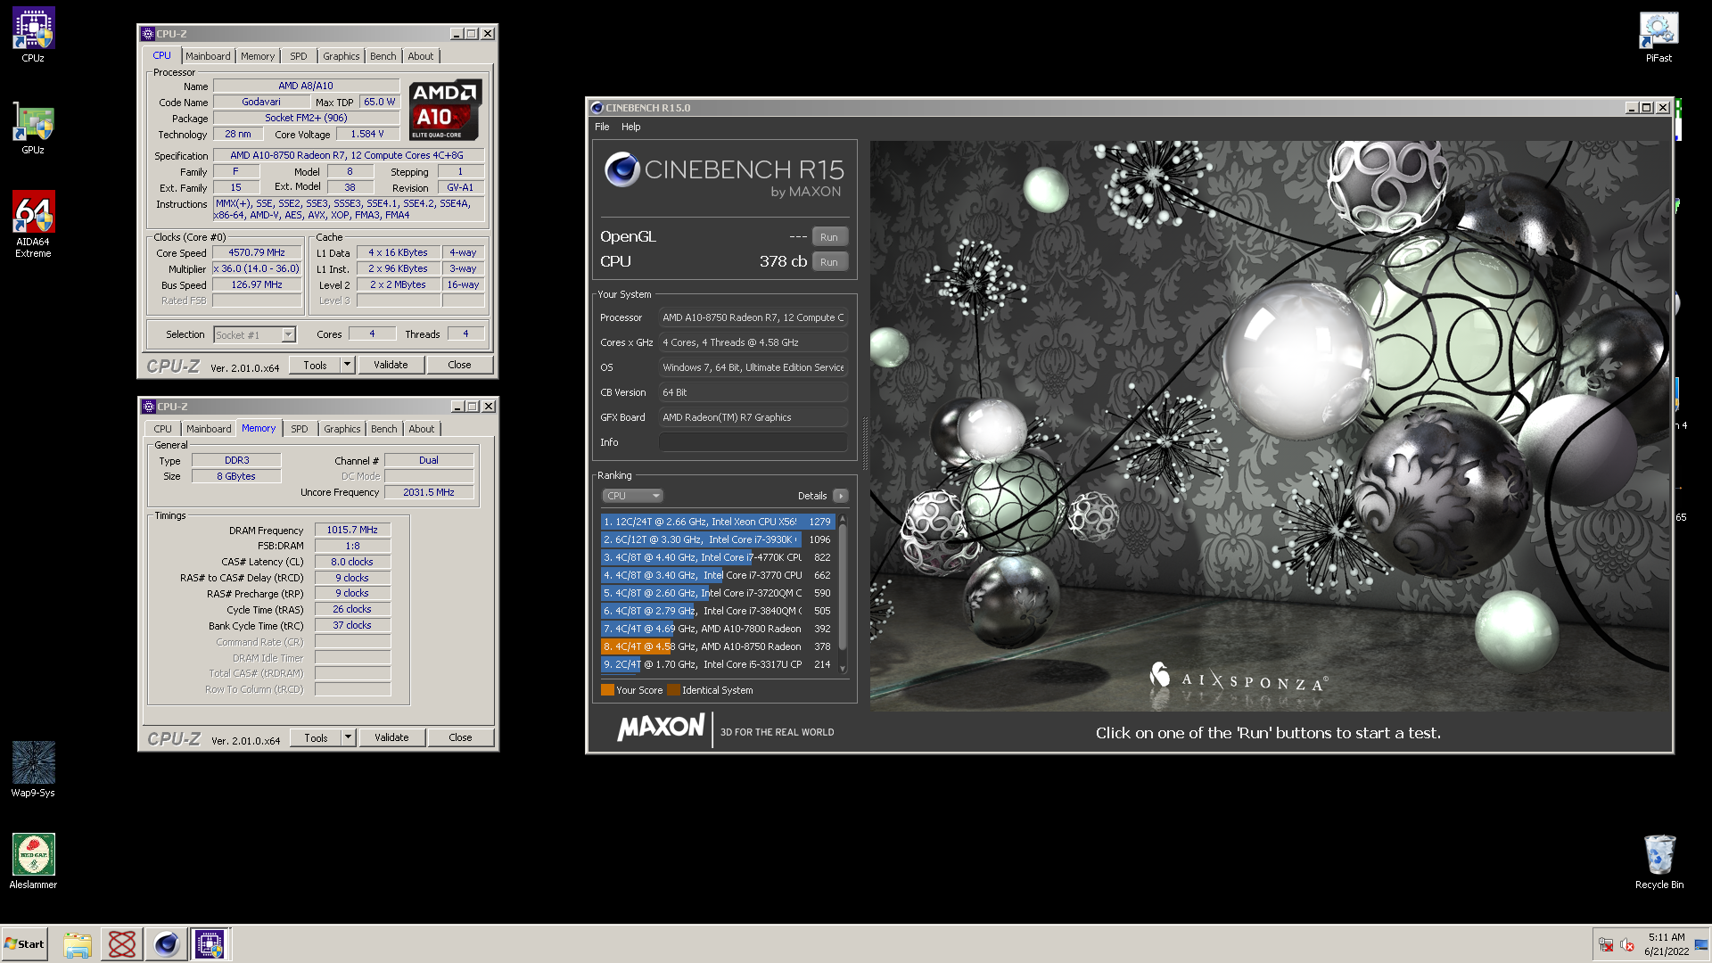Click the Windows Start button
This screenshot has height=963, width=1712.
tap(25, 944)
